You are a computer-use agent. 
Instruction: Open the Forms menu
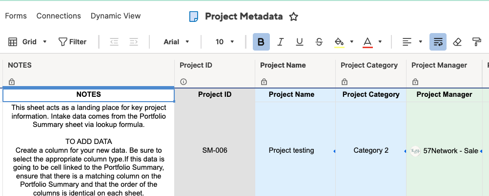point(16,16)
